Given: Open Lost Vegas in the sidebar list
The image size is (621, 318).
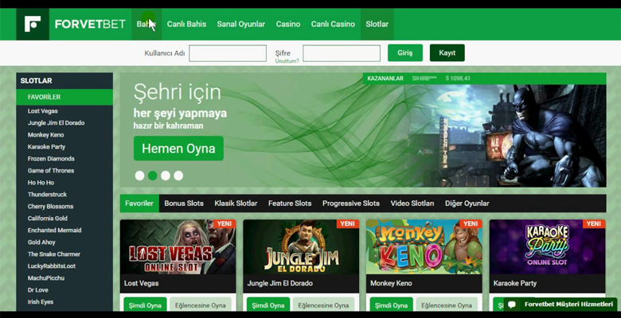Looking at the screenshot, I should click(x=43, y=111).
